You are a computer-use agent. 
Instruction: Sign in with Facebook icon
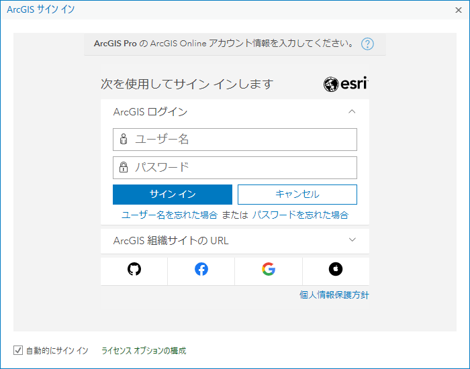tap(201, 269)
